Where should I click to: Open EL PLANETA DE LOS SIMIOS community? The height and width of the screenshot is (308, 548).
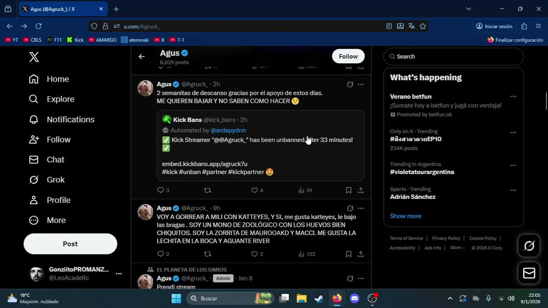192,270
